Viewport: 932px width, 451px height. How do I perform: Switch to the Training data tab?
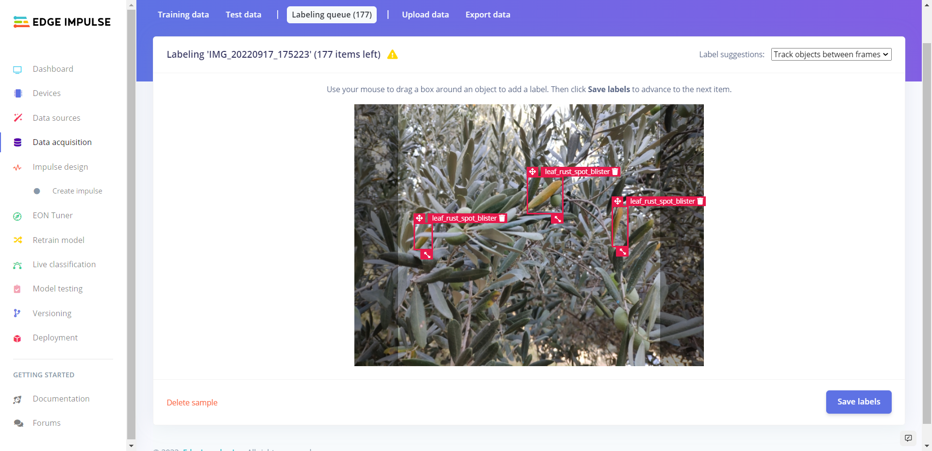point(183,15)
